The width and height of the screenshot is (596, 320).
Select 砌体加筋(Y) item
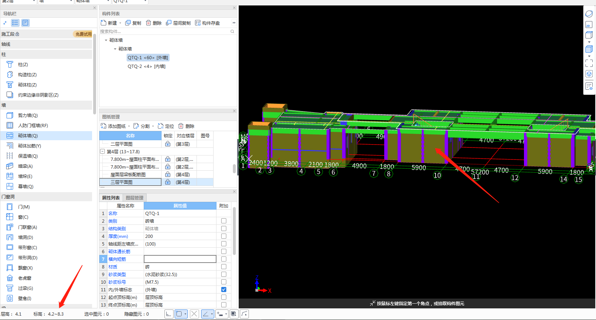click(29, 146)
